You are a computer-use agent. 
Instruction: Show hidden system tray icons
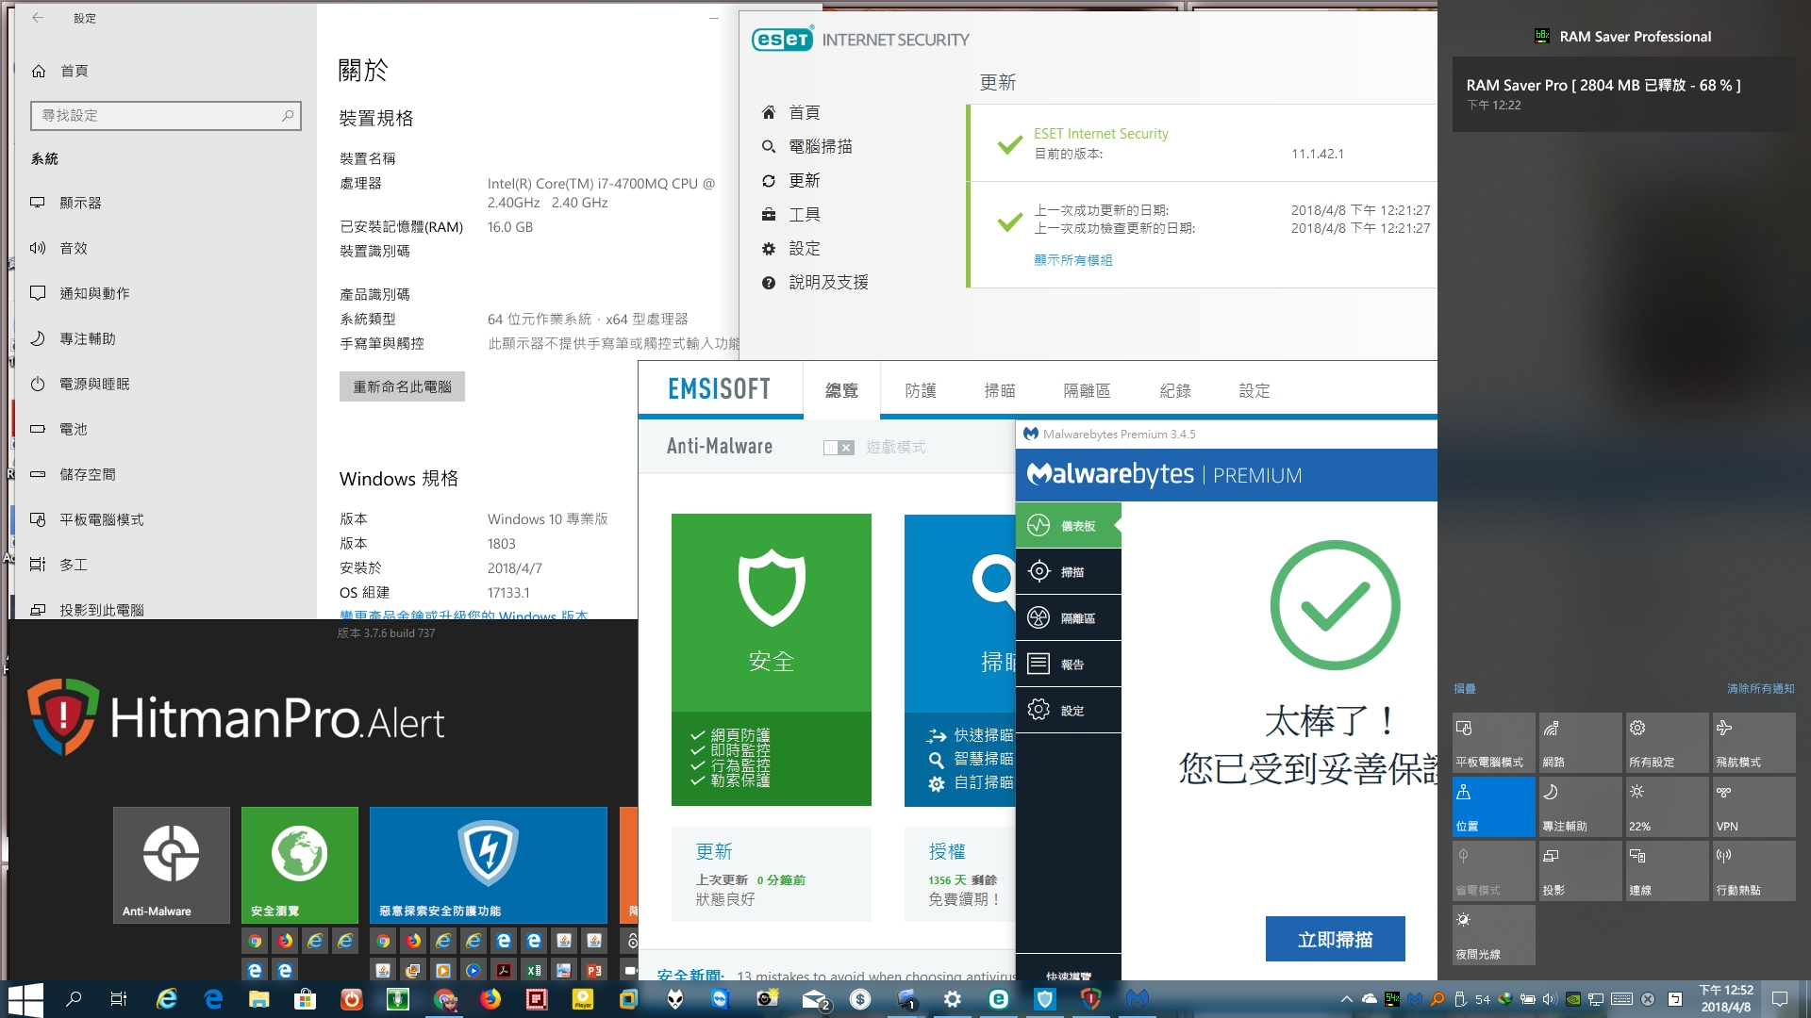[1346, 999]
